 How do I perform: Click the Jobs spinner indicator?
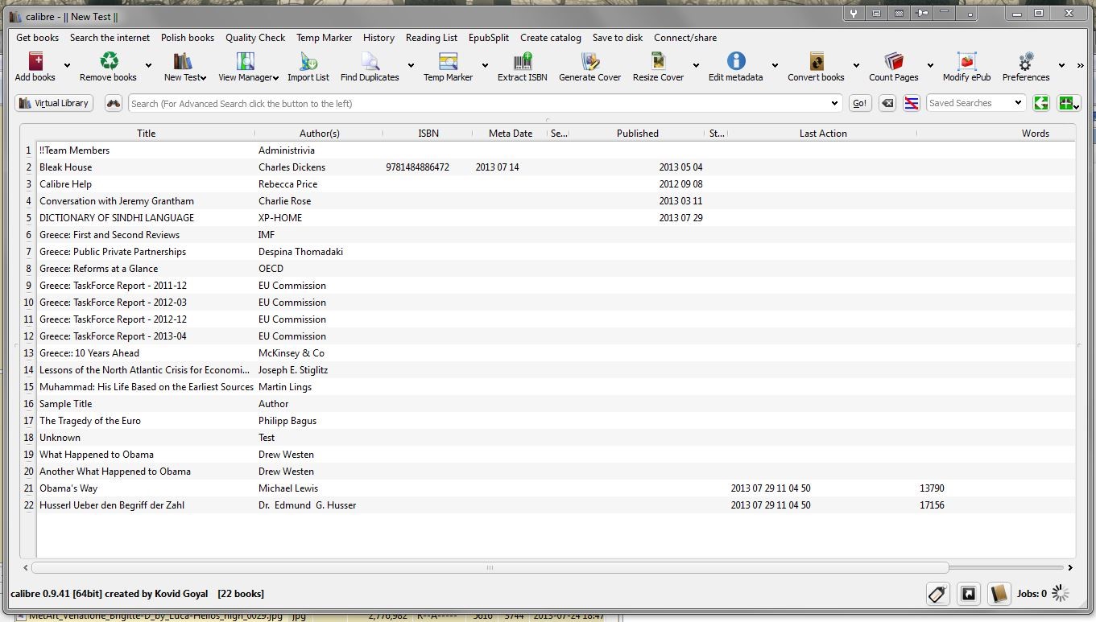point(1061,594)
